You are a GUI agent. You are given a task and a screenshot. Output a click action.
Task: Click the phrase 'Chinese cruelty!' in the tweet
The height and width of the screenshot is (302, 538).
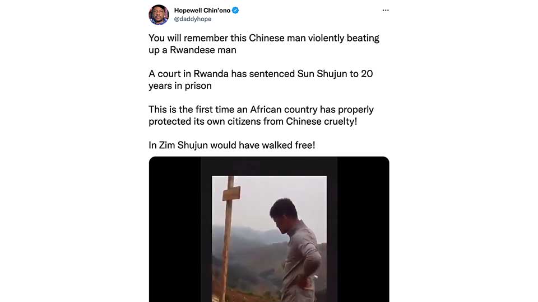tap(322, 121)
